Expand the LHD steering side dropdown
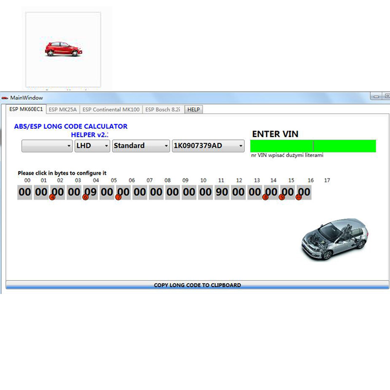Viewport: 390px width, 390px height. (92, 146)
